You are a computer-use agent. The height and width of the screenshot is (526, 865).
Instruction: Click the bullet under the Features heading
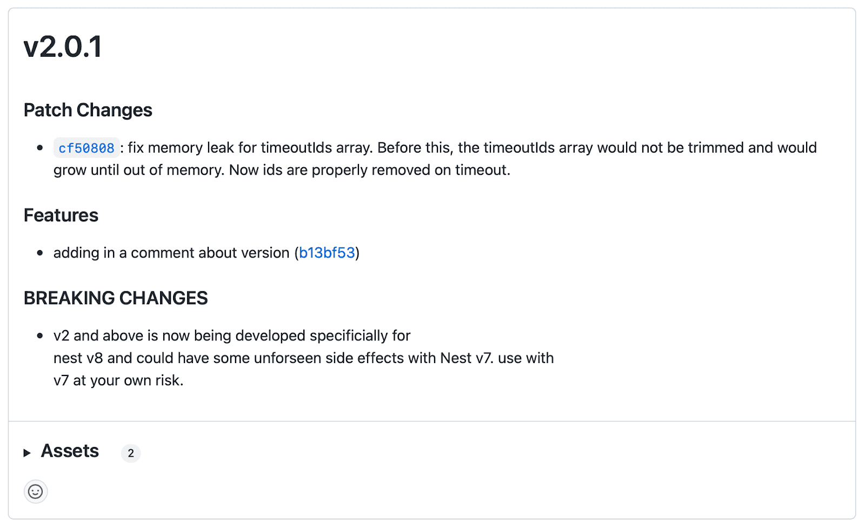(x=40, y=253)
